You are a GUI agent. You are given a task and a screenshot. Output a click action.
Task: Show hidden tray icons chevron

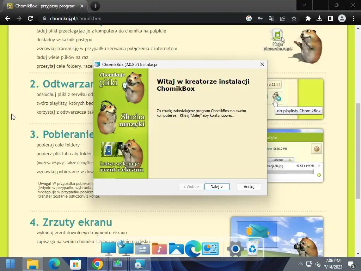tap(300, 264)
